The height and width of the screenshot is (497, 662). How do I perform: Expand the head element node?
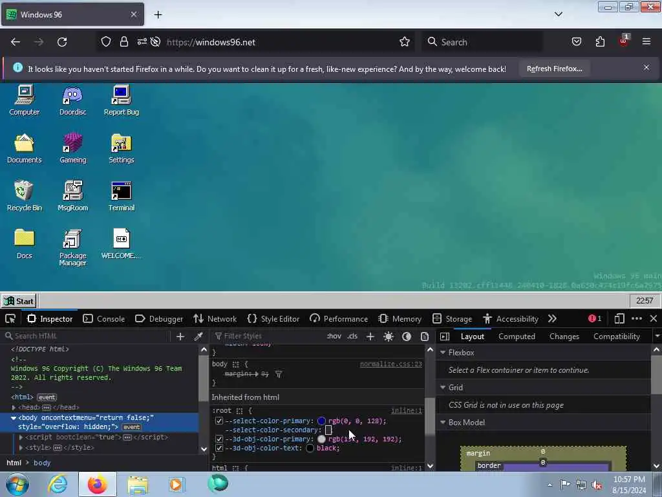(x=14, y=408)
